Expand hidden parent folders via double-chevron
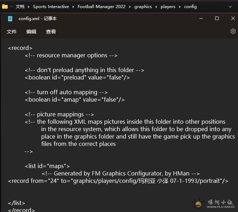This screenshot has height=212, width=238. pos(12,7)
